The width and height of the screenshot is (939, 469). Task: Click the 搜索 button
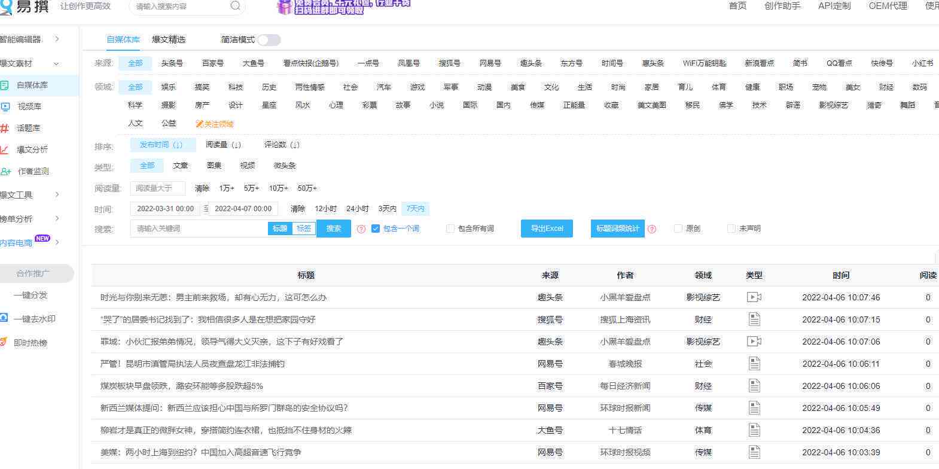coord(334,229)
